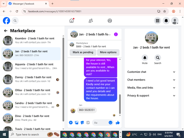Open Aquavia conversation

pos(31,67)
